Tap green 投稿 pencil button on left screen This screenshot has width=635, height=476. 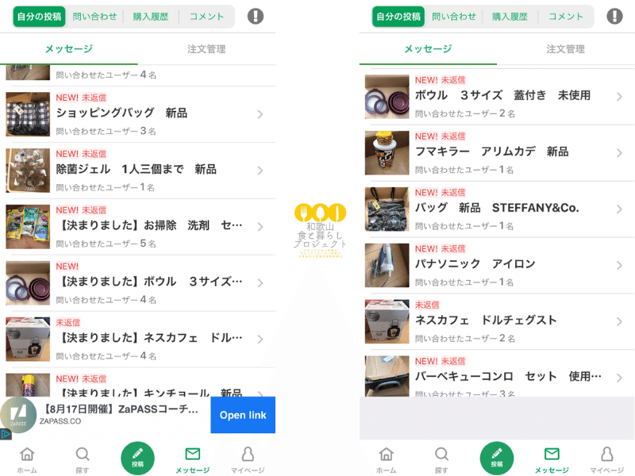click(137, 459)
